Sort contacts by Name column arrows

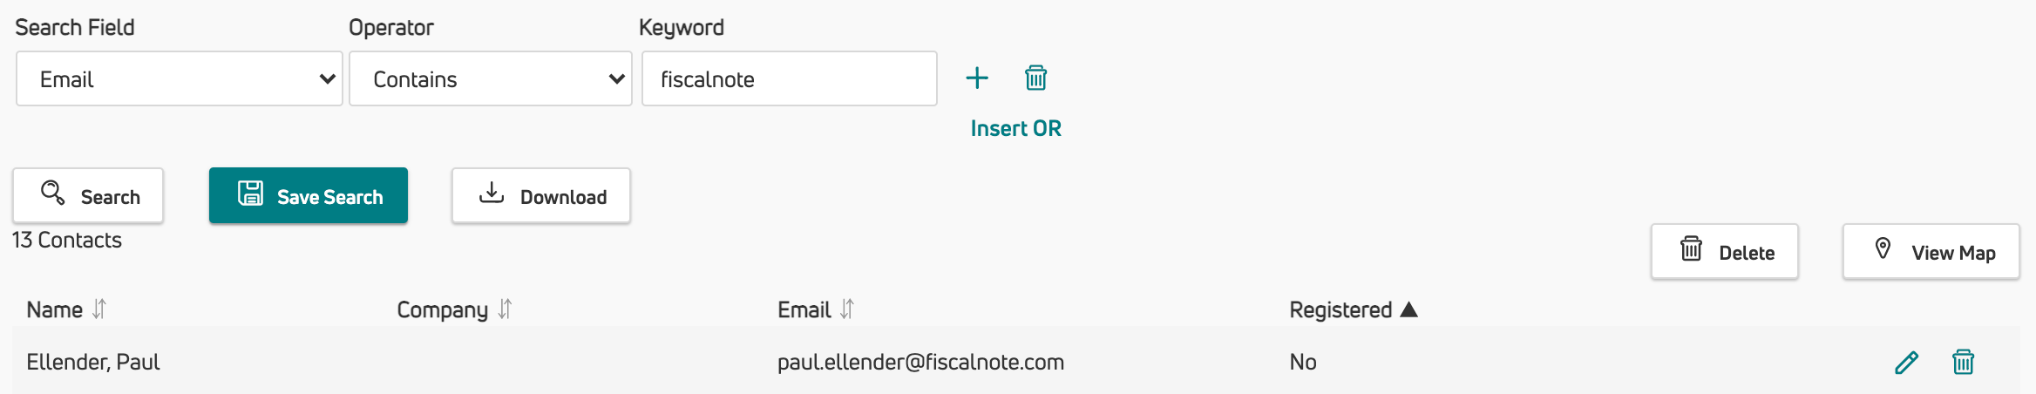[x=99, y=309]
